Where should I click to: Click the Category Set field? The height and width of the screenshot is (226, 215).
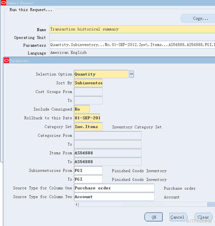pos(88,127)
